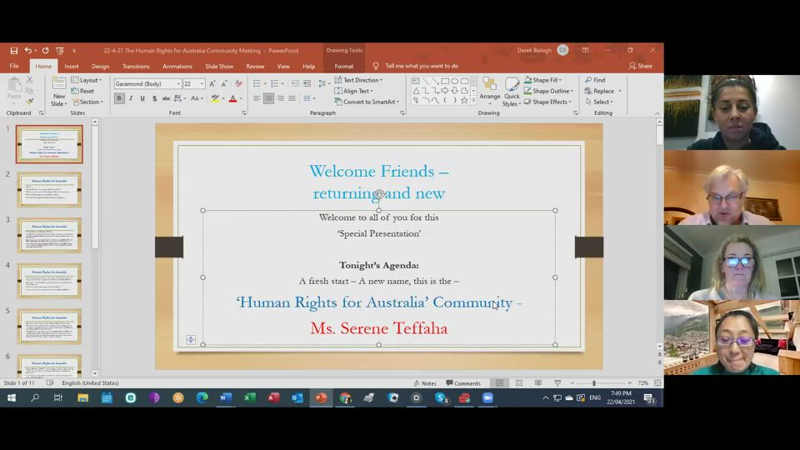Select slide 3 thumbnail in the panel

tap(50, 235)
